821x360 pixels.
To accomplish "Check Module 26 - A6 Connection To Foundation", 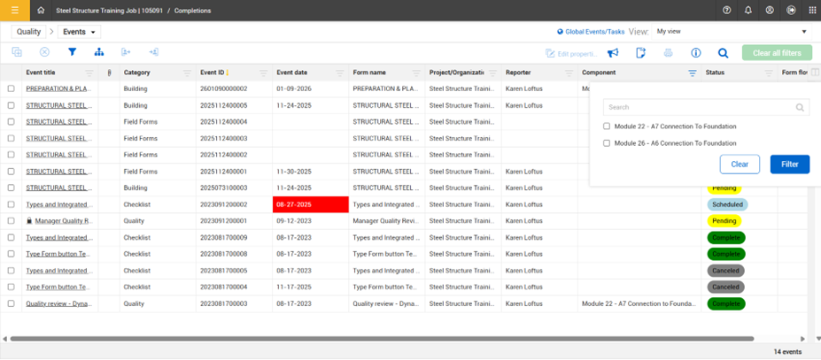I will click(x=607, y=143).
